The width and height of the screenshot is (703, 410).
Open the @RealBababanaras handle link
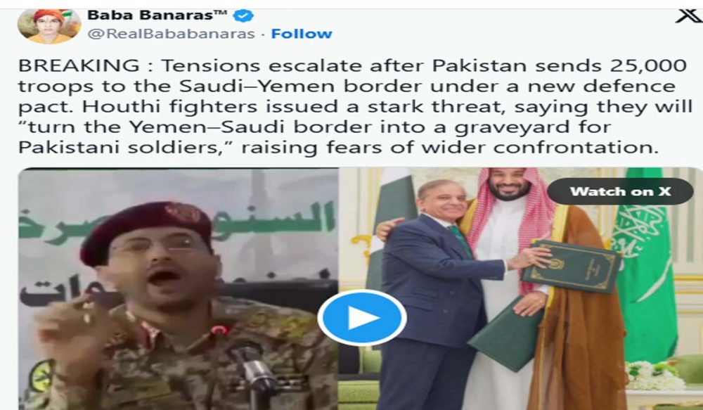tap(172, 34)
